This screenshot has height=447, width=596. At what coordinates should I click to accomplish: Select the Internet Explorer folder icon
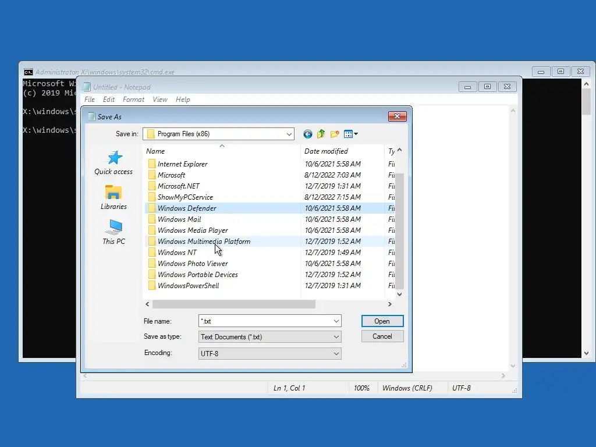coord(152,164)
